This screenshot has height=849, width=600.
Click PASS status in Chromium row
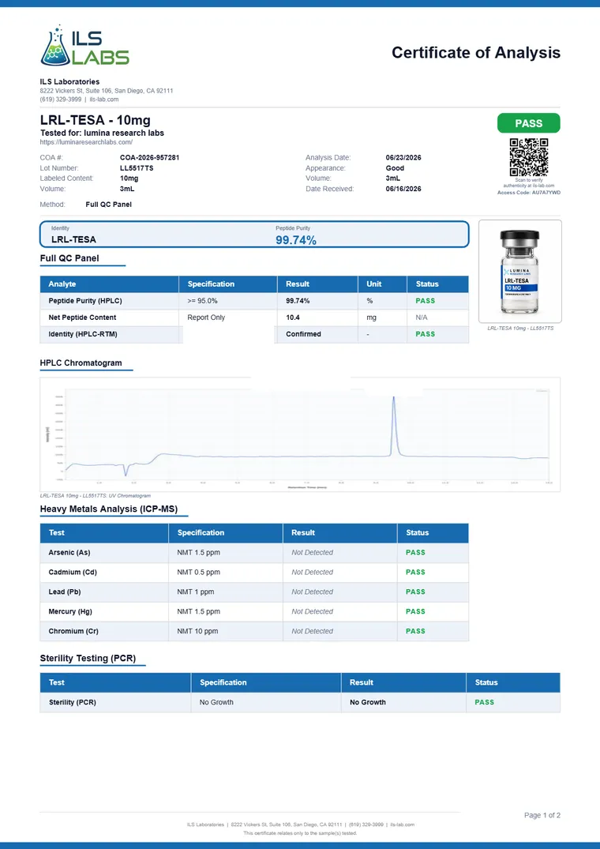(415, 631)
